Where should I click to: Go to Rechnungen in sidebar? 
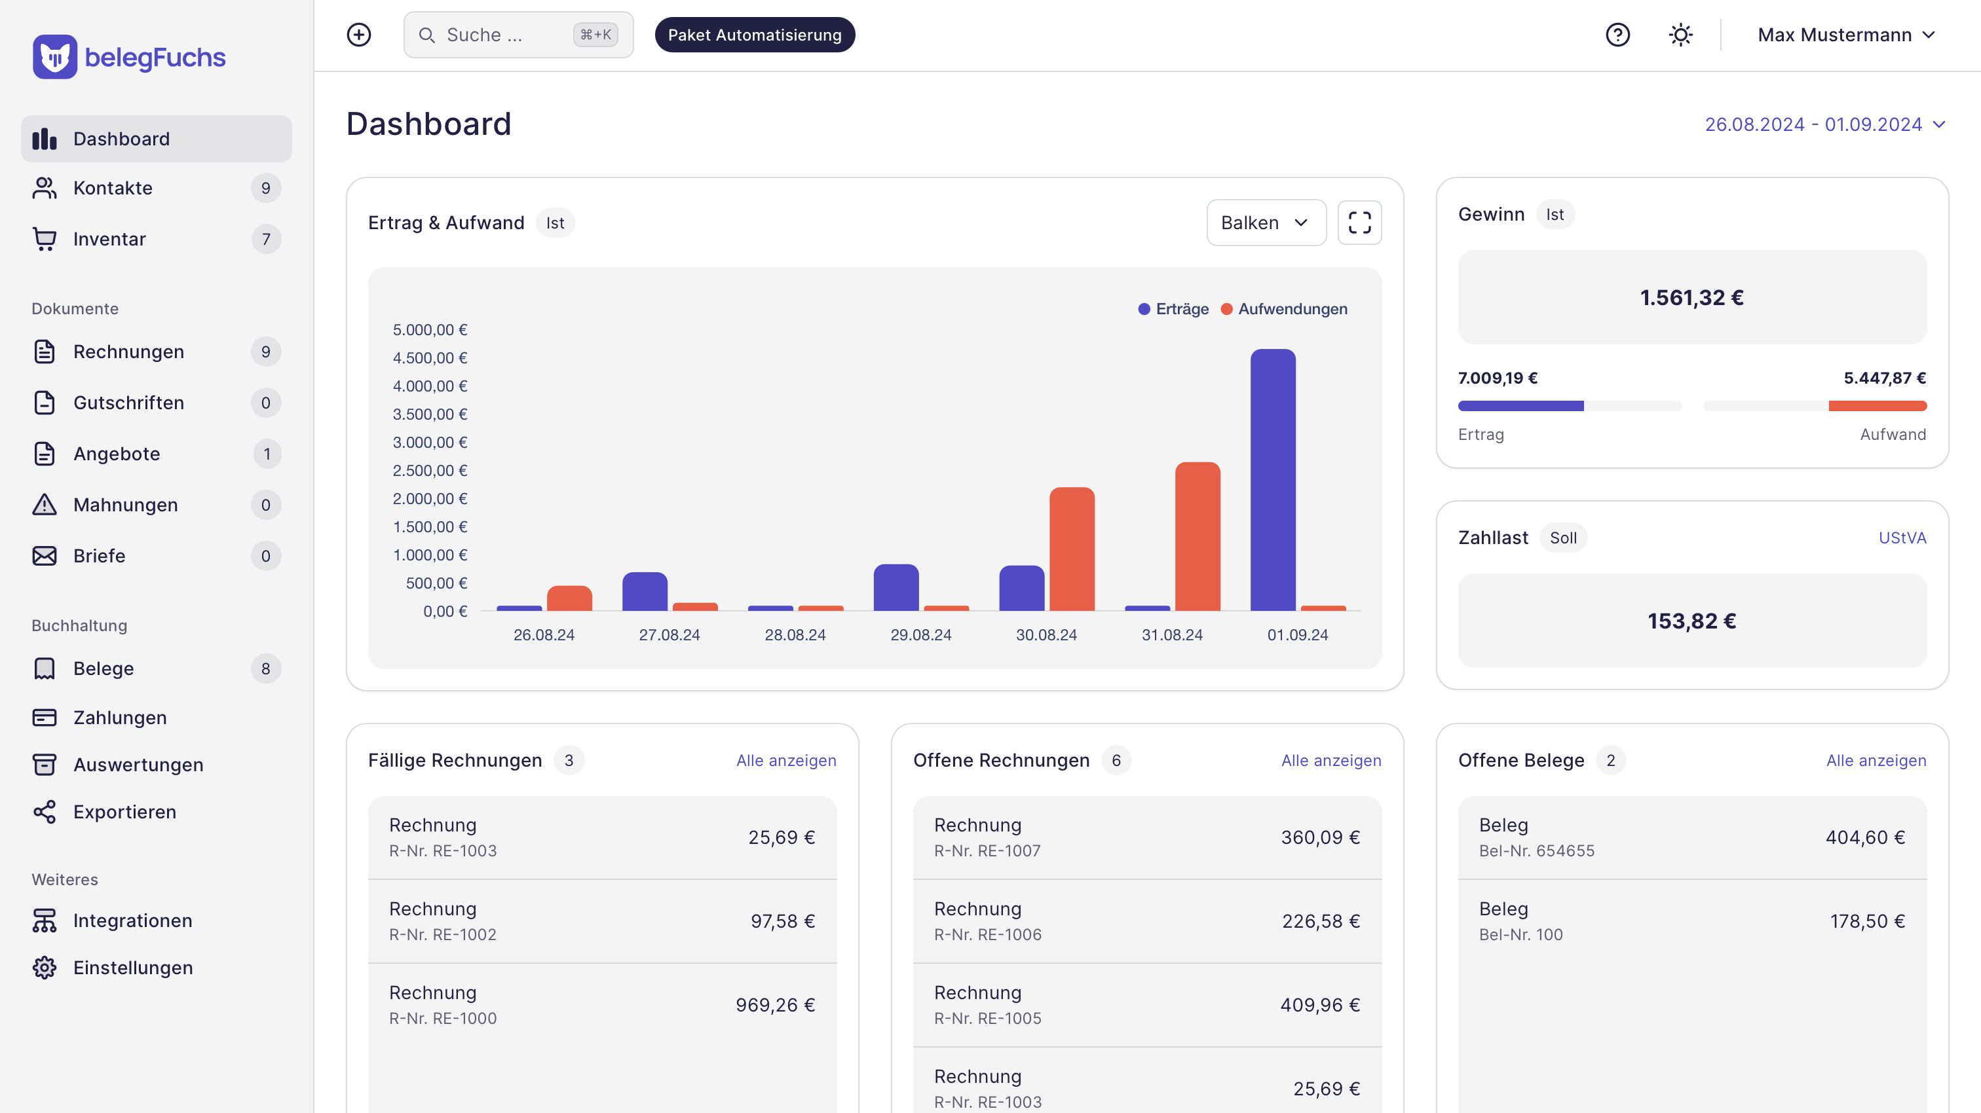point(128,352)
